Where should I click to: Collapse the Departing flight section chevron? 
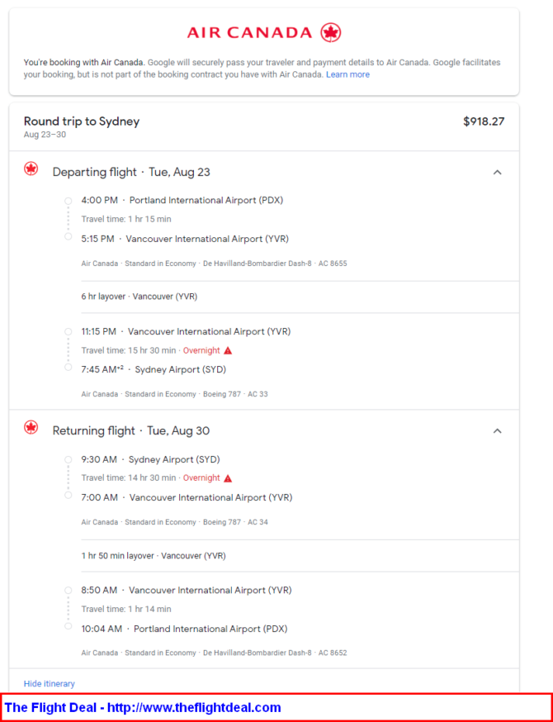[497, 172]
